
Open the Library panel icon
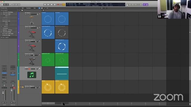2,5
